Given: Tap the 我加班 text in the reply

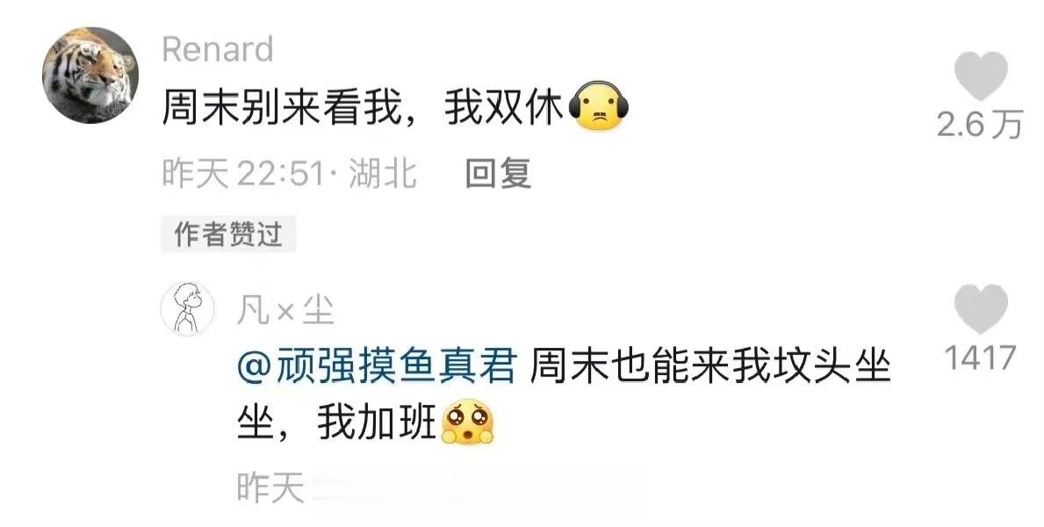Looking at the screenshot, I should pyautogui.click(x=377, y=422).
